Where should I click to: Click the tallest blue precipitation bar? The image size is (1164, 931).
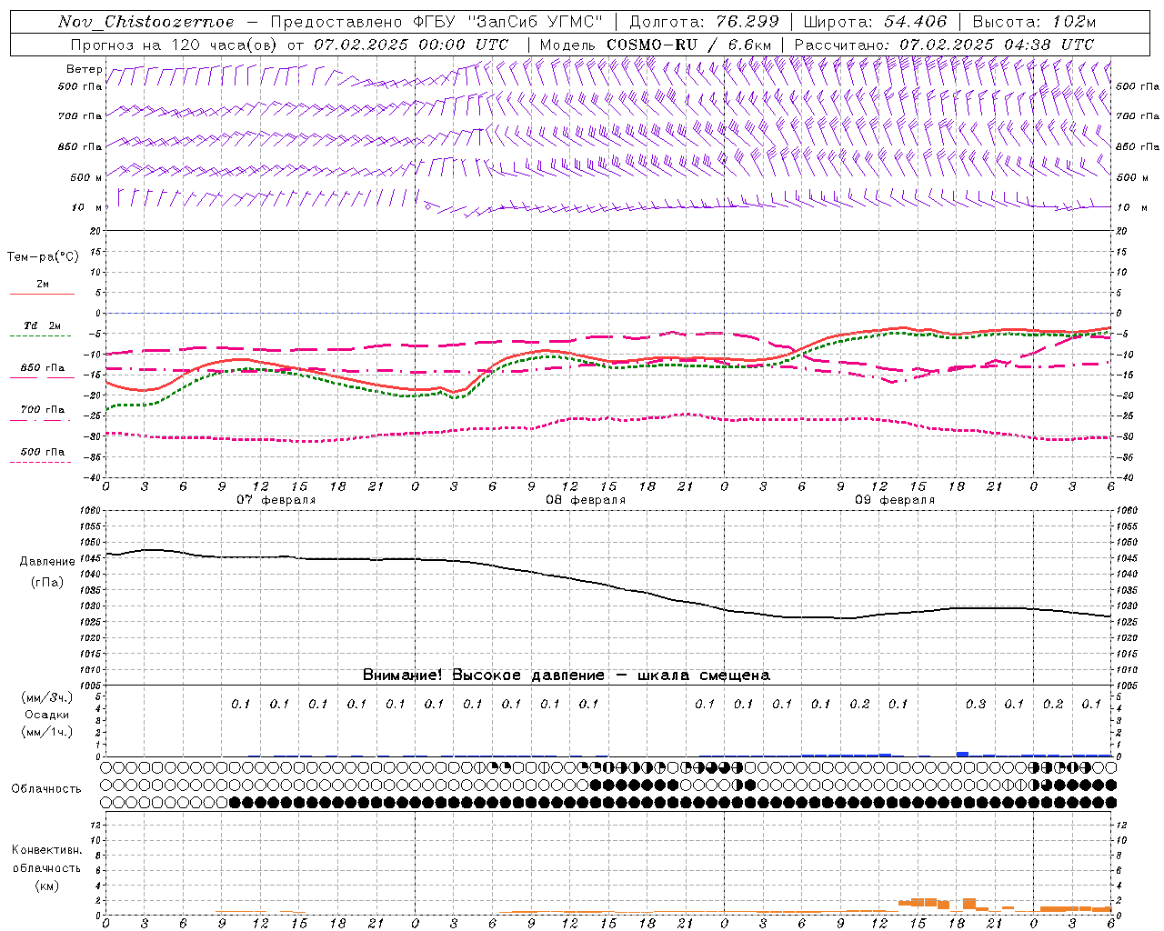962,754
